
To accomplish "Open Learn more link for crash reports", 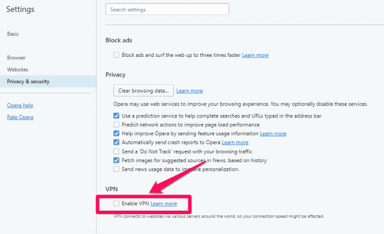I will (235, 142).
